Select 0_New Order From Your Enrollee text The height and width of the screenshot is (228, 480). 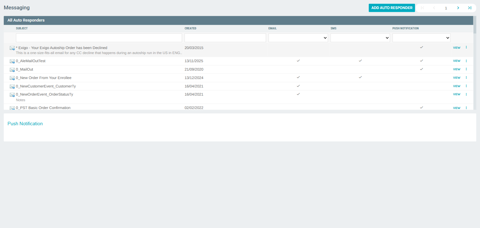[x=44, y=78]
